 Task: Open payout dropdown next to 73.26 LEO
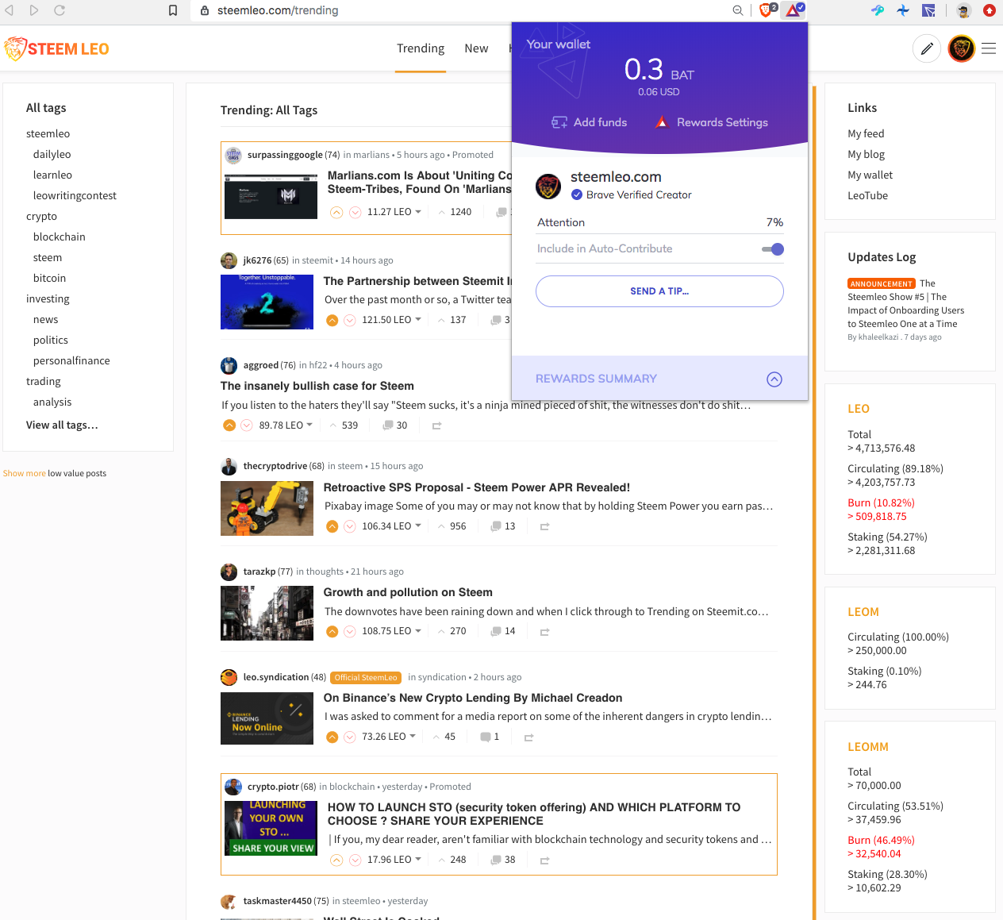tap(413, 736)
